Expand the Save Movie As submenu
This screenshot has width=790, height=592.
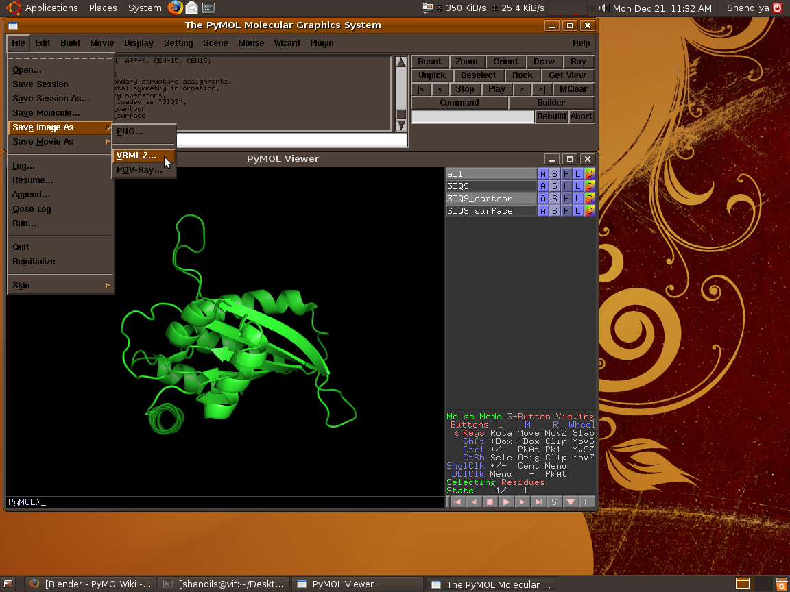60,142
